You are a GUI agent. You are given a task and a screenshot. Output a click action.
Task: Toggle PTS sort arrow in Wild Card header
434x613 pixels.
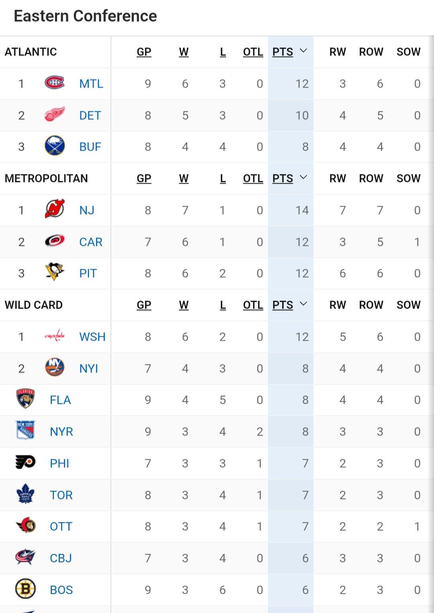(x=304, y=304)
